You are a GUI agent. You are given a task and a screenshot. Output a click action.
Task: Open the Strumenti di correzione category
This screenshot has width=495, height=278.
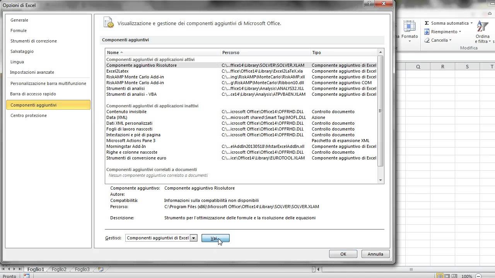48,41
